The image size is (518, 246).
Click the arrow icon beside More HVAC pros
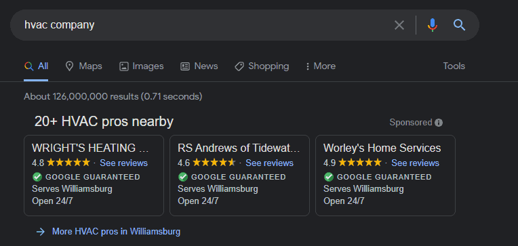(41, 232)
